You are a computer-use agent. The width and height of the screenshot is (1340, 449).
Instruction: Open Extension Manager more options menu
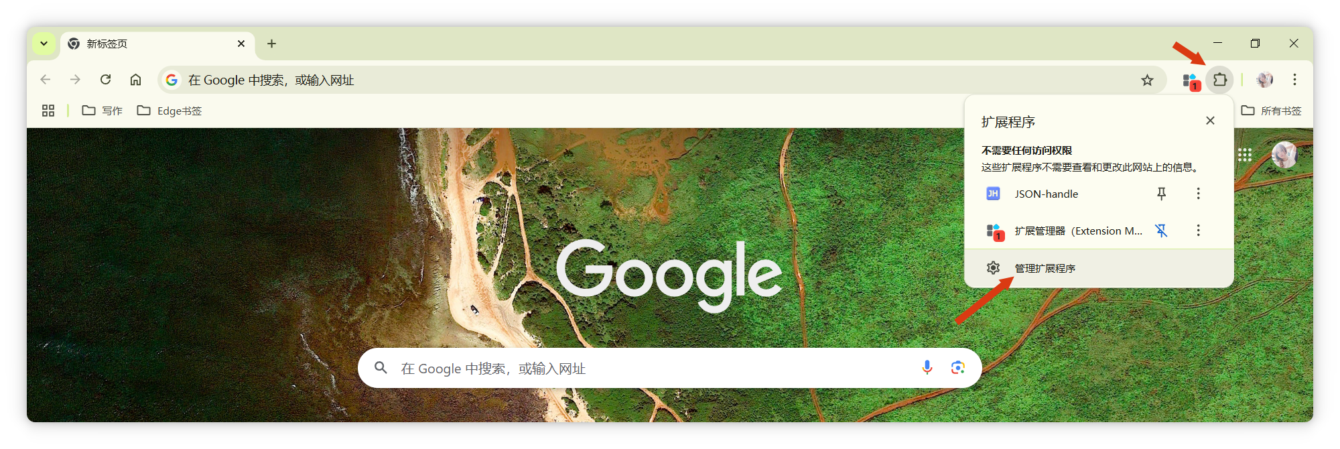click(x=1198, y=231)
